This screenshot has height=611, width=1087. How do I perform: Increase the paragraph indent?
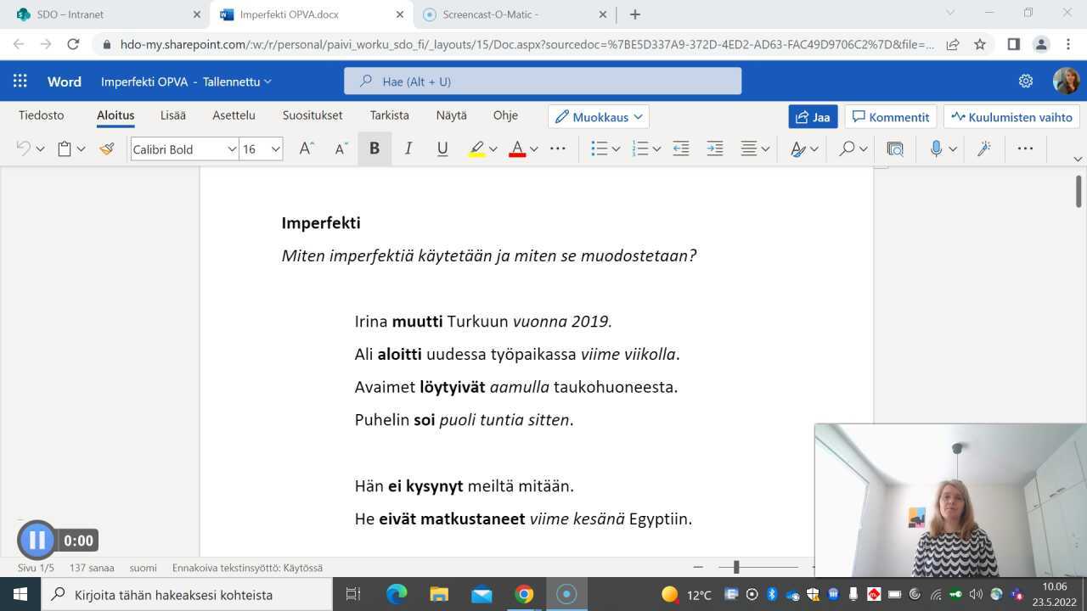point(714,149)
